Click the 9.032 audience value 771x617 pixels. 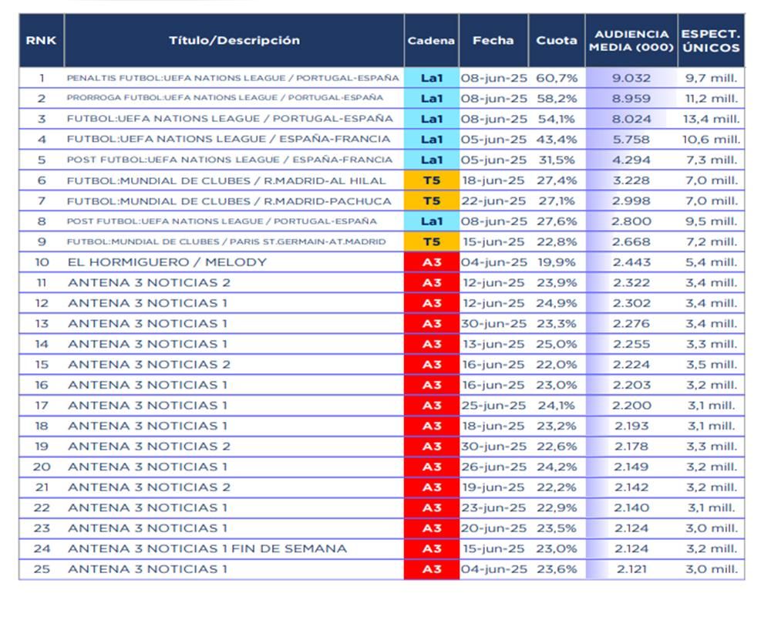pos(631,78)
